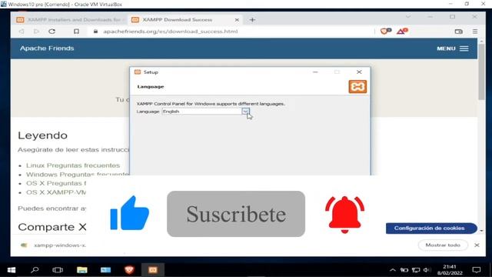Go forward in browser history
The width and height of the screenshot is (492, 277).
(x=36, y=32)
